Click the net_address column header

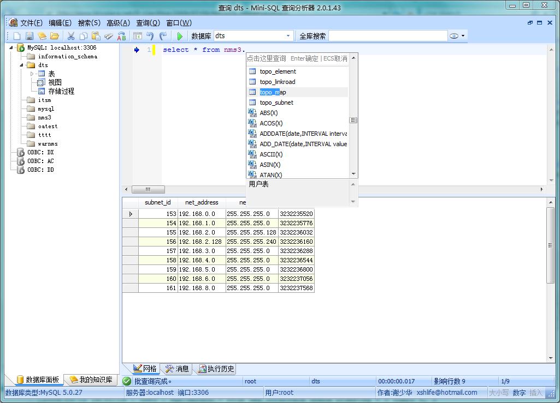click(x=202, y=202)
